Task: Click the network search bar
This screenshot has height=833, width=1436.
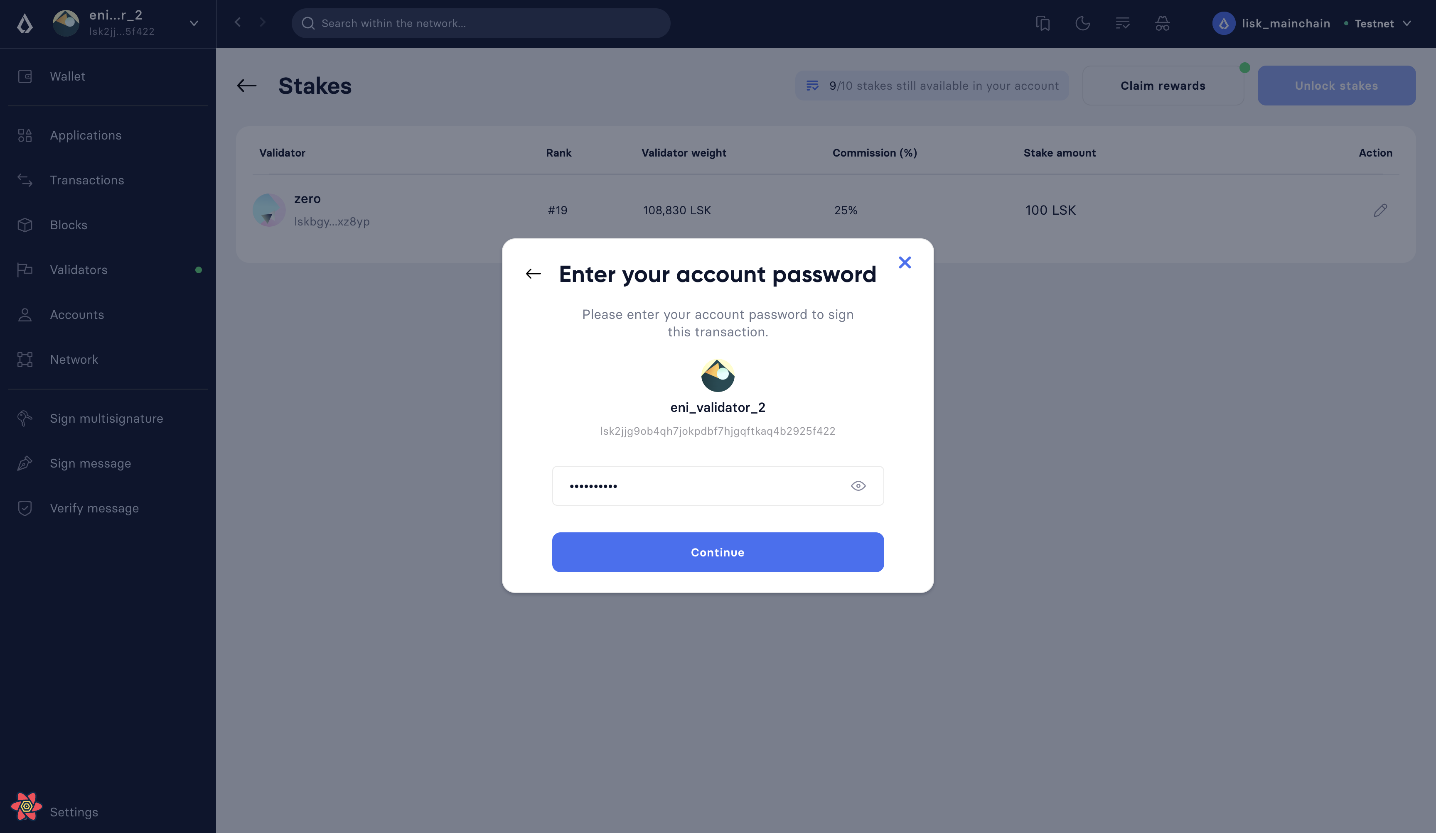Action: [x=481, y=23]
